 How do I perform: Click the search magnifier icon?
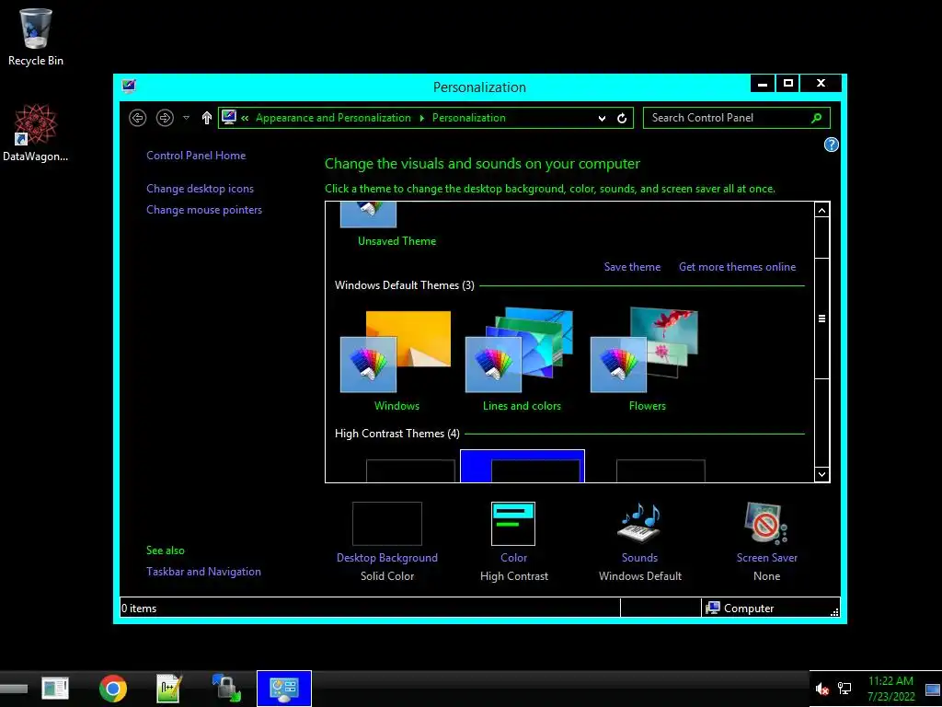point(817,118)
